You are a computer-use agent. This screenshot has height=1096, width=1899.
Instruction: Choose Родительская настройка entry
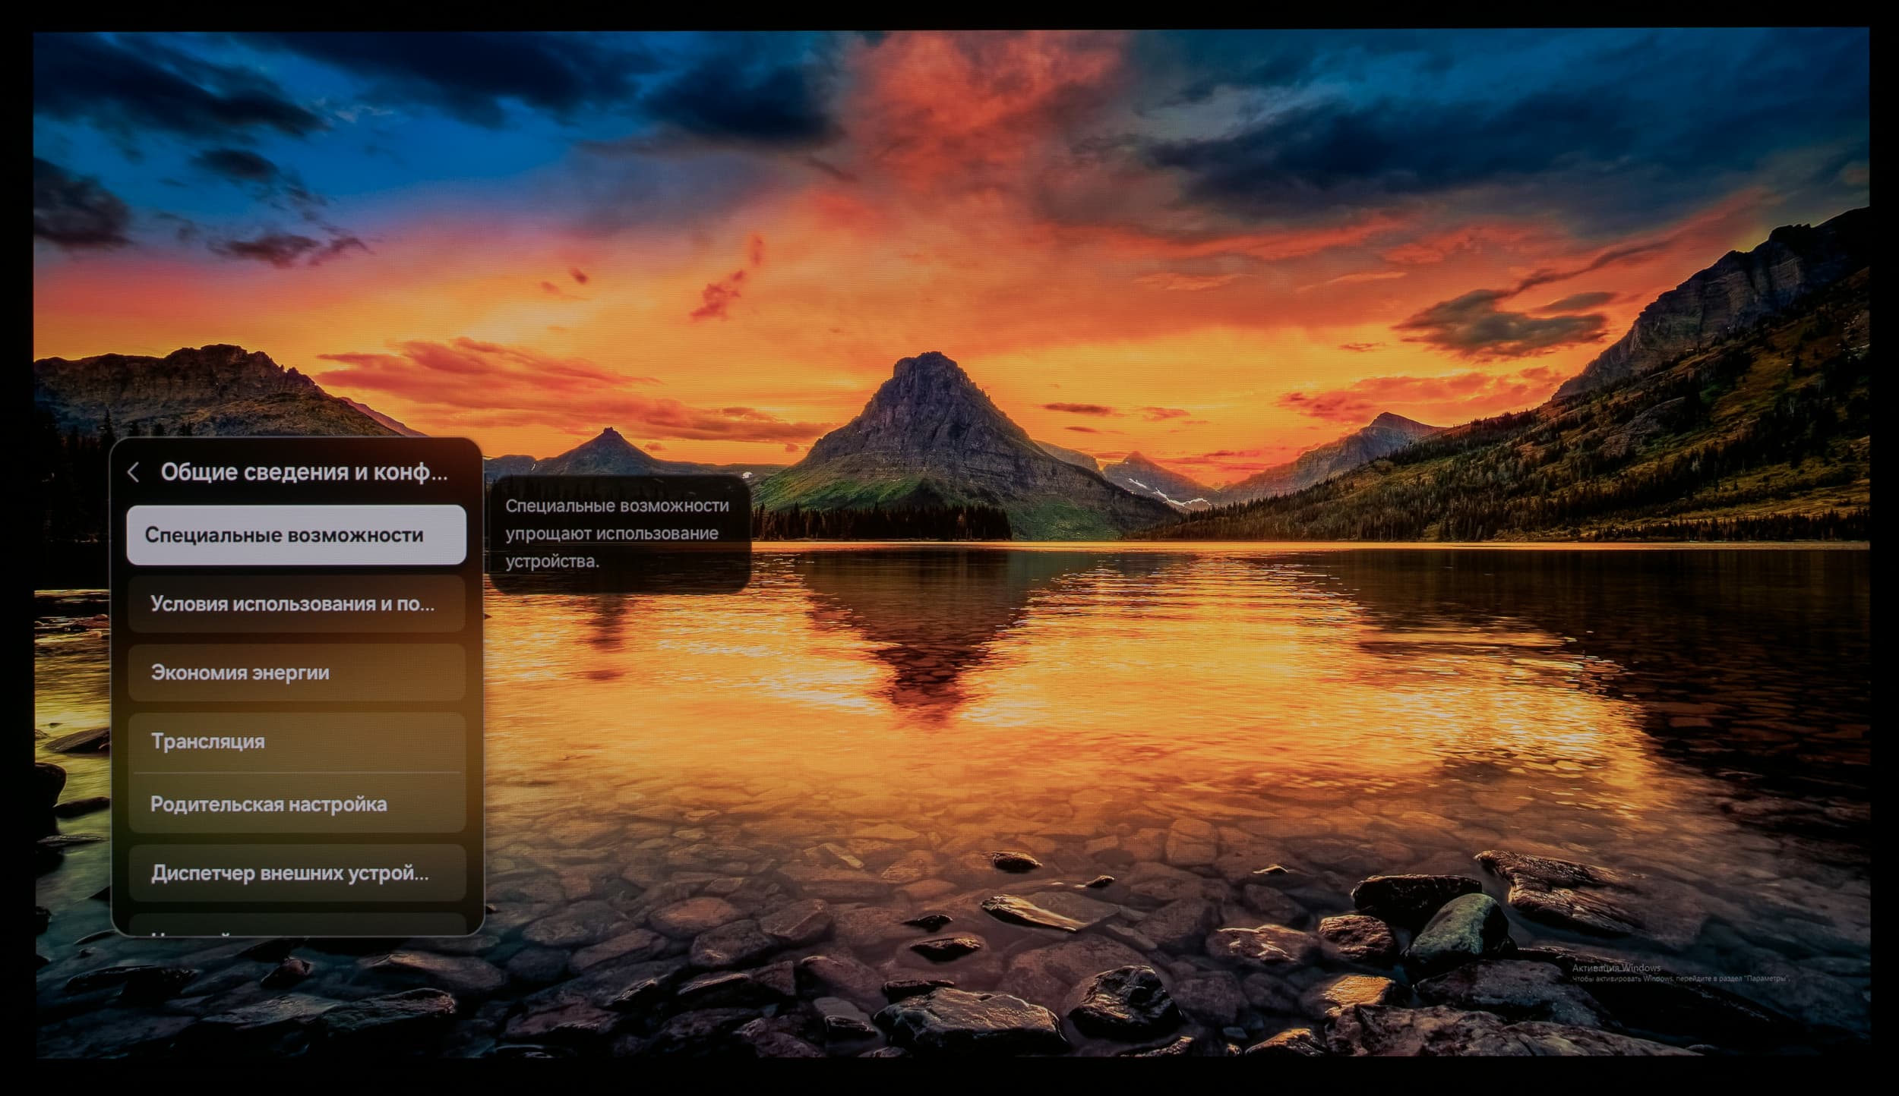click(x=296, y=805)
